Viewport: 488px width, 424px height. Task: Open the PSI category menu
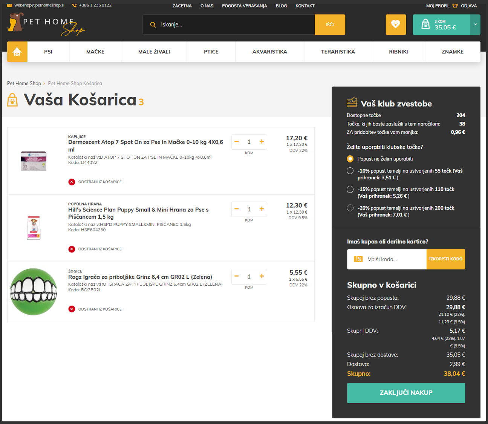[48, 52]
